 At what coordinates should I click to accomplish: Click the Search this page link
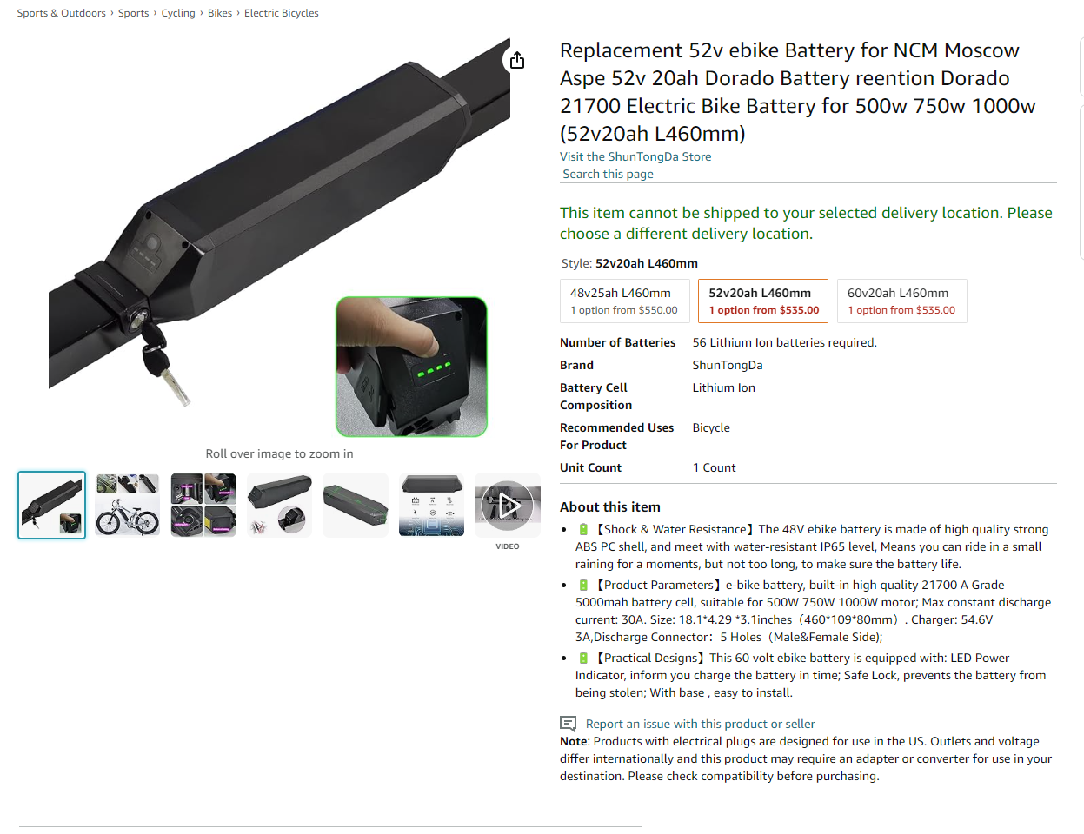(x=608, y=174)
